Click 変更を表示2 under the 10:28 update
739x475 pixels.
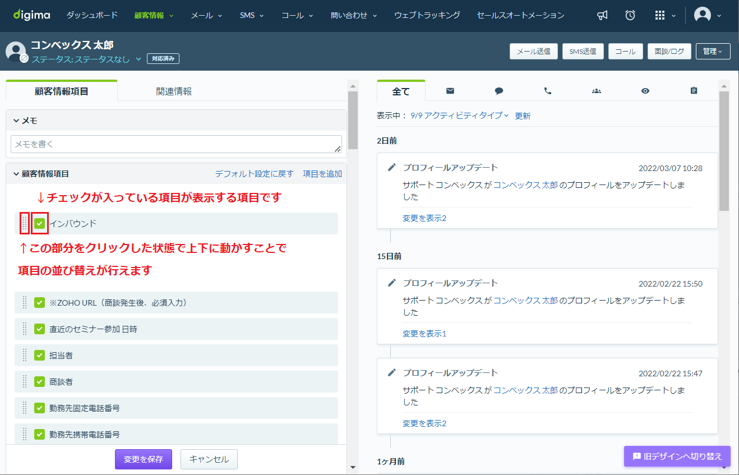click(424, 218)
